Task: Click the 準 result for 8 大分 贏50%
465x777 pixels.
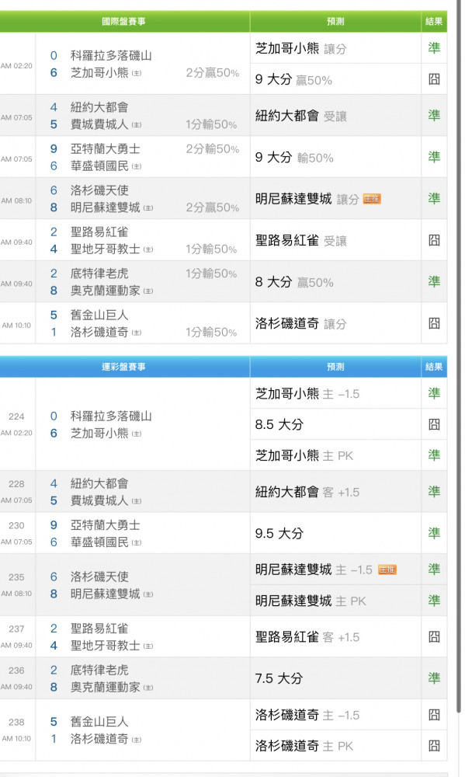Action: (x=434, y=281)
